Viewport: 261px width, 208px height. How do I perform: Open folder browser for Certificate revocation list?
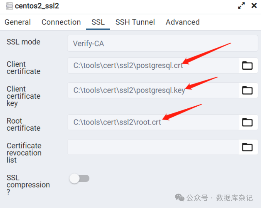click(x=247, y=147)
